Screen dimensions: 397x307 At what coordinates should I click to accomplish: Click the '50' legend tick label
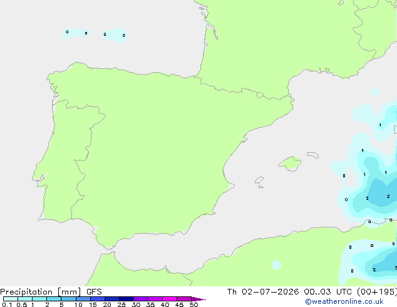click(193, 304)
